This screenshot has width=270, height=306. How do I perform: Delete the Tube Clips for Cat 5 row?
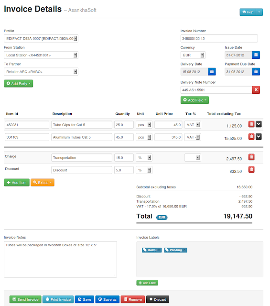coord(251,124)
